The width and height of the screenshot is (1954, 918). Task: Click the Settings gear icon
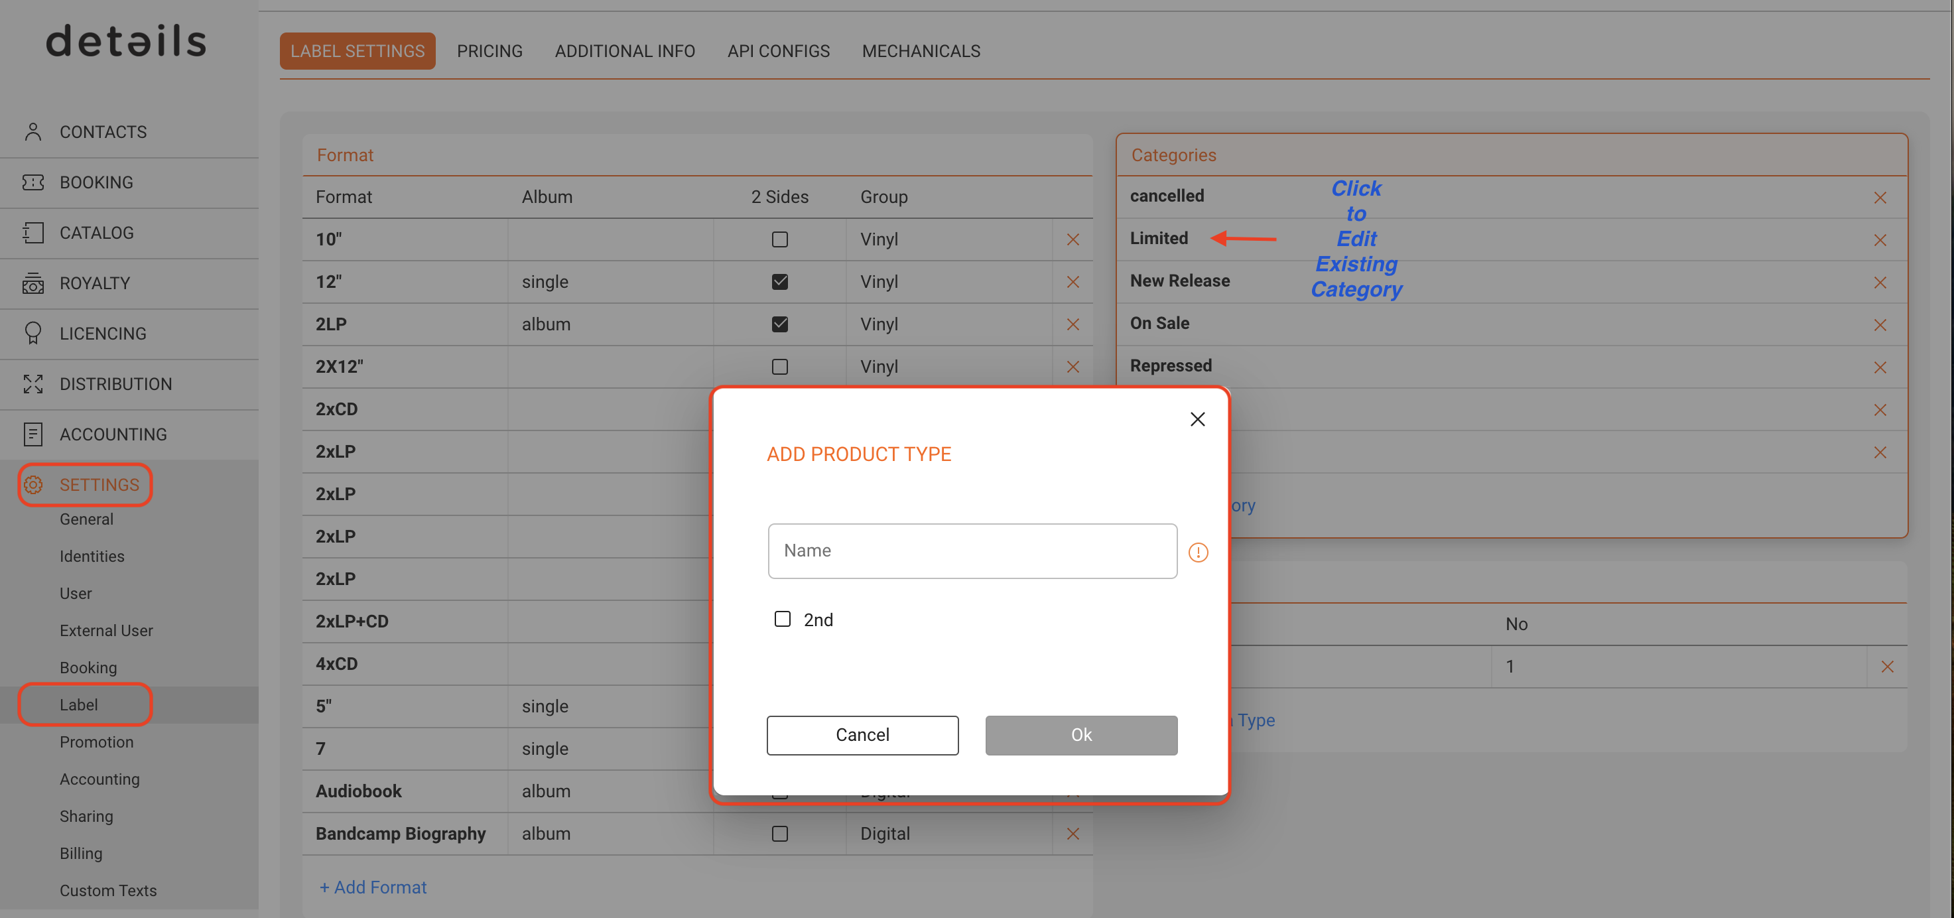(x=33, y=485)
